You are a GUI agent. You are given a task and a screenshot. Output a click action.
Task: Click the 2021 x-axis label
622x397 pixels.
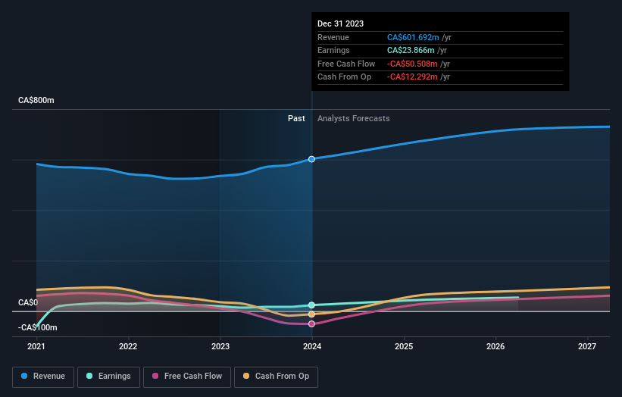point(36,346)
